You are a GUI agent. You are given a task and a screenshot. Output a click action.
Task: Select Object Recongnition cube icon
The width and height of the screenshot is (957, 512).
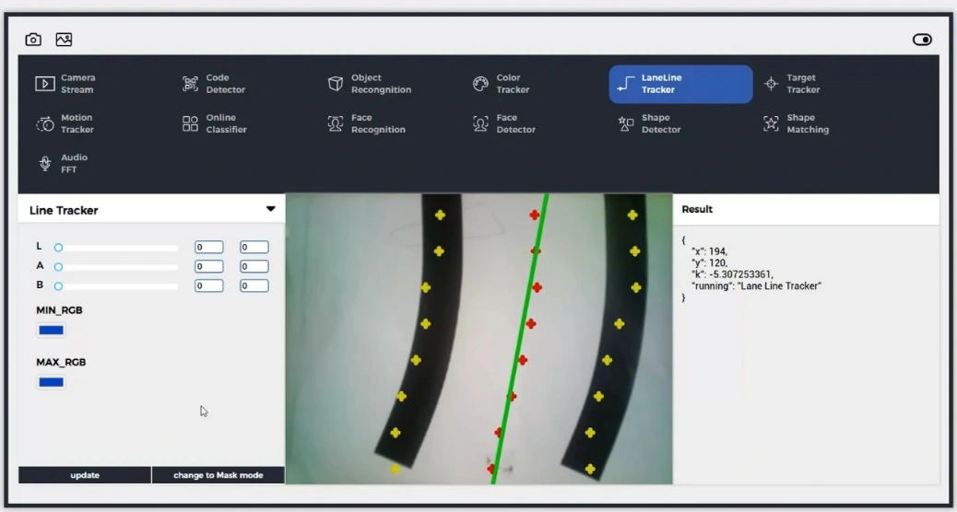tap(335, 84)
